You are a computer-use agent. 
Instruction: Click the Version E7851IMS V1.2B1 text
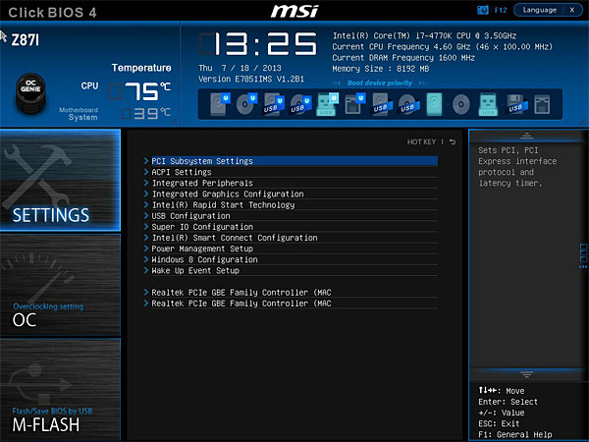point(251,79)
